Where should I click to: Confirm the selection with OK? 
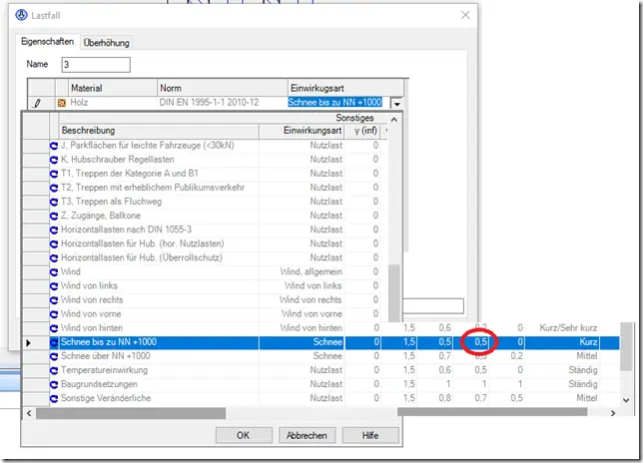point(244,435)
